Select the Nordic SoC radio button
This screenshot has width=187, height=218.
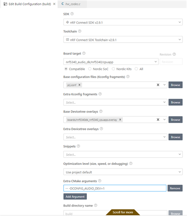[90, 69]
